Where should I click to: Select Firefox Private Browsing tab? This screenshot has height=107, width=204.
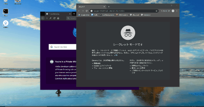(58, 14)
